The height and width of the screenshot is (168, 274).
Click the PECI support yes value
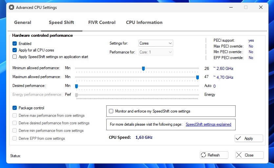point(251,40)
